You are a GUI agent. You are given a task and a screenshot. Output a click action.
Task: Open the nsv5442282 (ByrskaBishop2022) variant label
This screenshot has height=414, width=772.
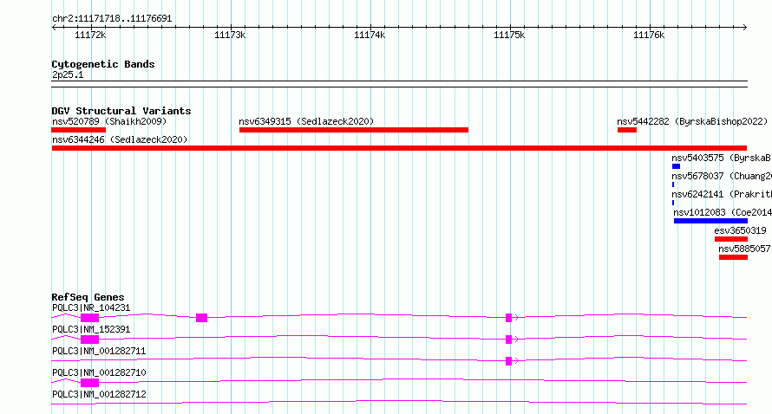[x=691, y=121]
